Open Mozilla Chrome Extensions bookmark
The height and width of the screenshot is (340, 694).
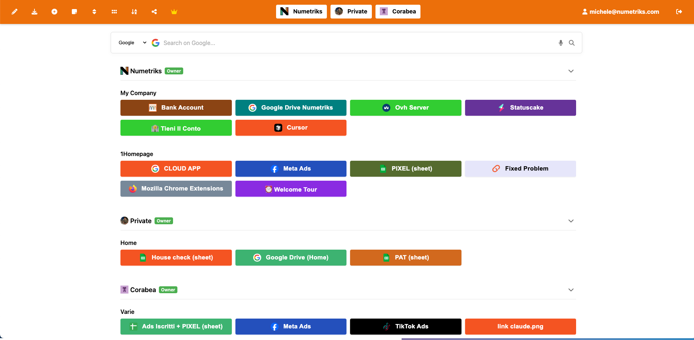[x=176, y=189]
